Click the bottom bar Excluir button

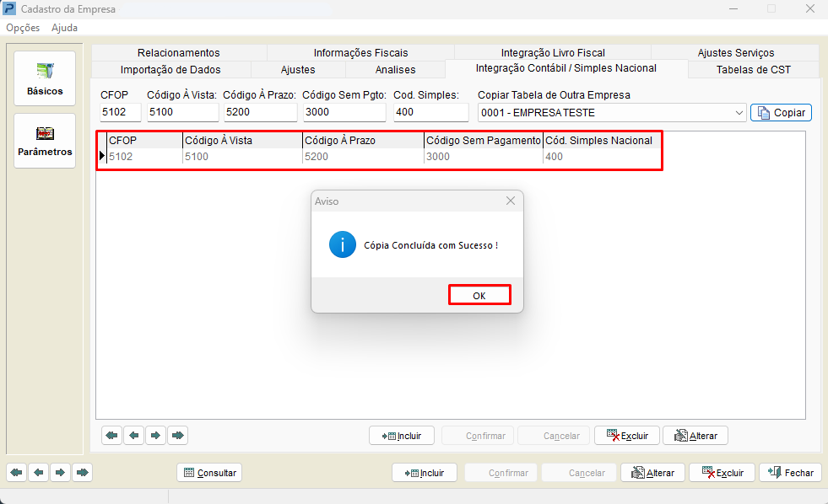[x=722, y=472]
